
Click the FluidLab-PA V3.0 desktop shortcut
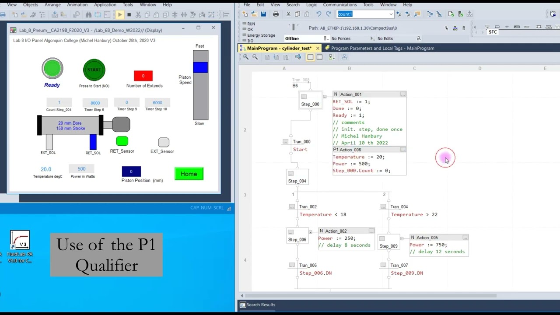pyautogui.click(x=20, y=247)
